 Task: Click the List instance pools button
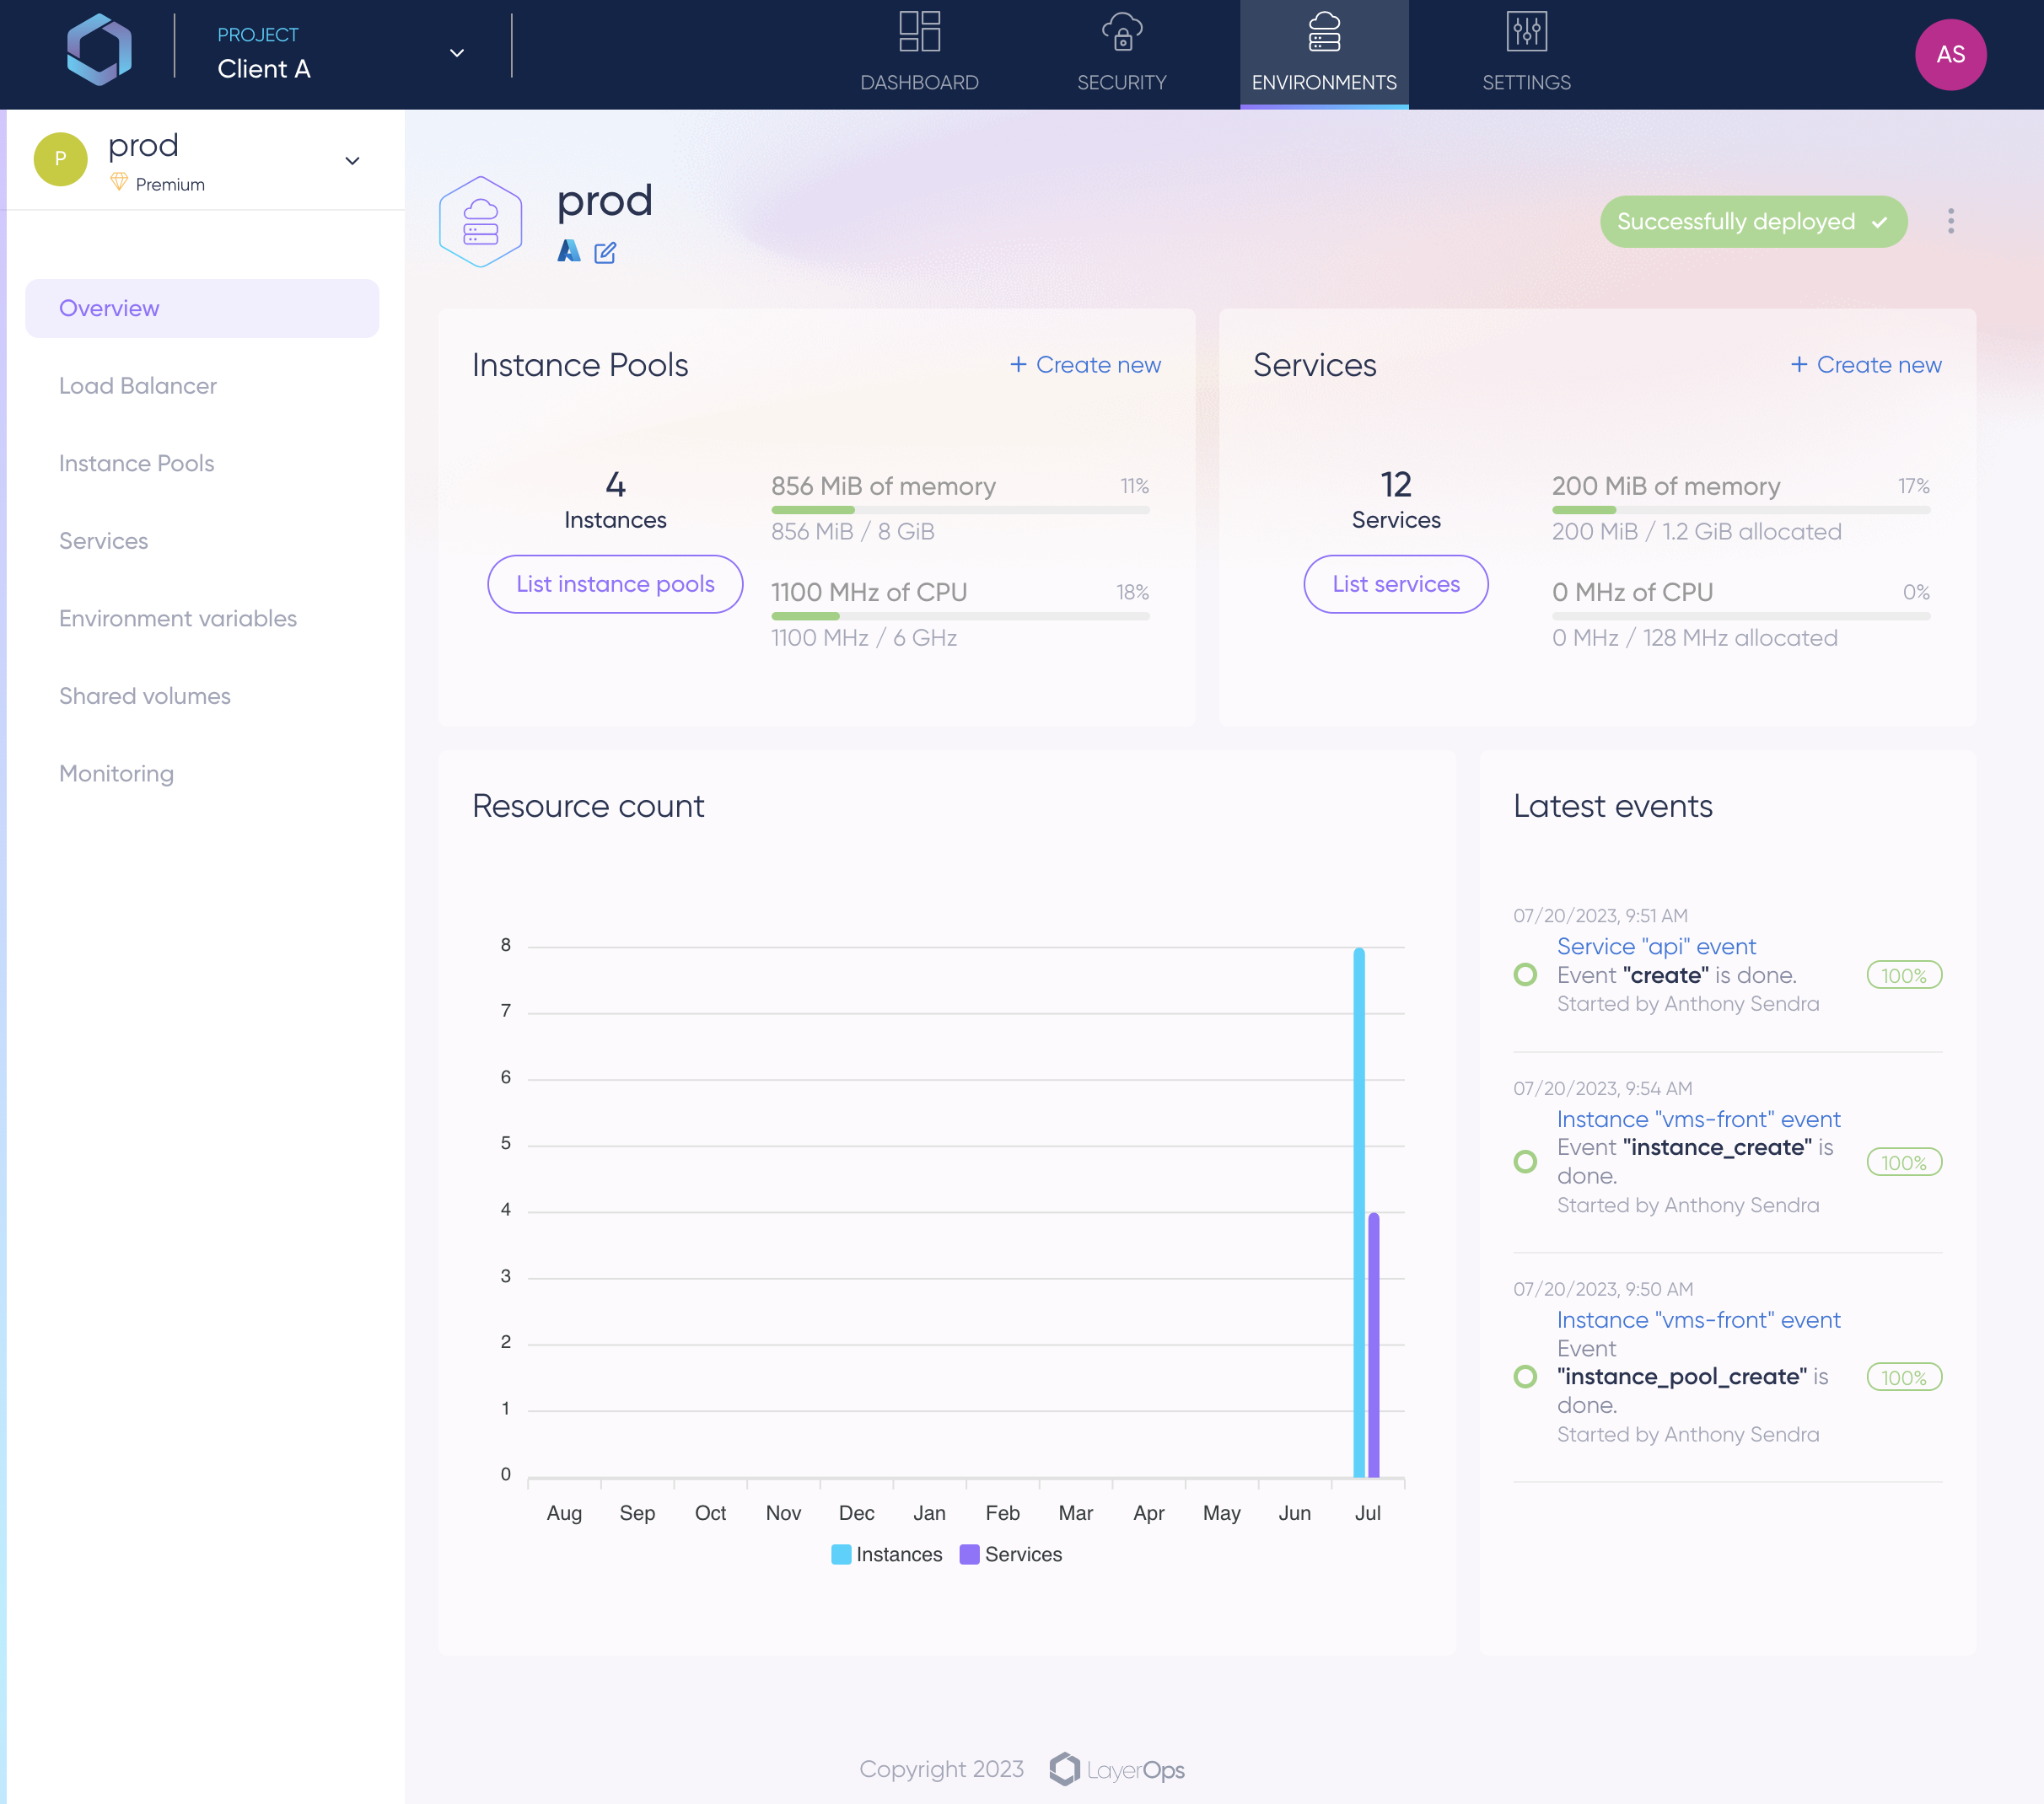coord(615,583)
